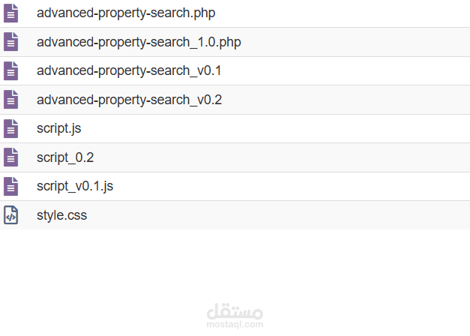Click the code file icon for style.css
Screen dimensions: 470x336
[10, 215]
